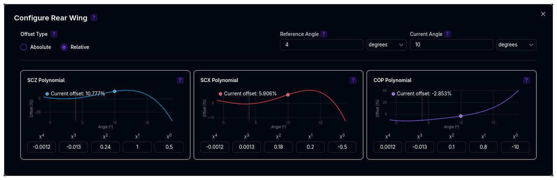Edit COP x⁰ coefficient field
The image size is (557, 180).
coord(515,147)
